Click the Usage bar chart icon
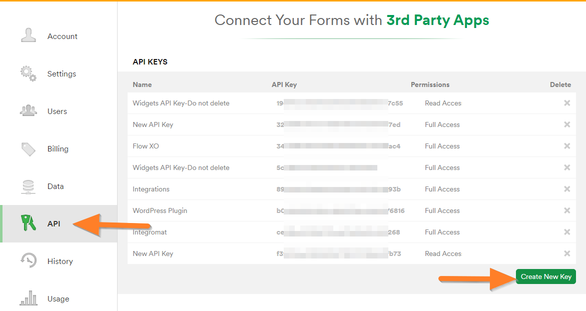Image resolution: width=586 pixels, height=311 pixels. click(29, 298)
